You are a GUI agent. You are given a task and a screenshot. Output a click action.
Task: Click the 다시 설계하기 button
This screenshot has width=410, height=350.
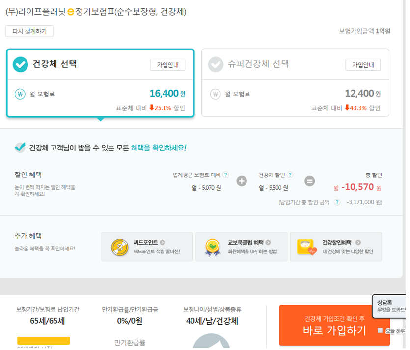29,31
